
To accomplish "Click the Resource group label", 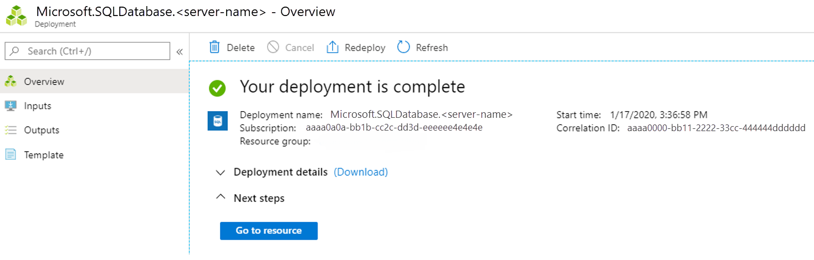I will (275, 141).
